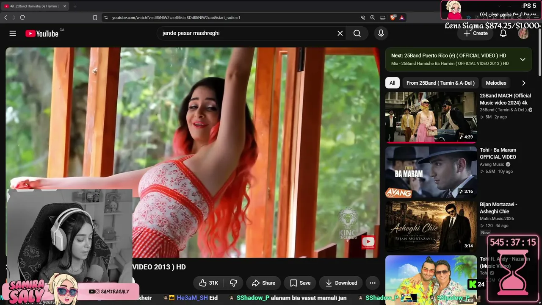Viewport: 542px width, 305px height.
Task: Share this video
Action: (x=263, y=283)
